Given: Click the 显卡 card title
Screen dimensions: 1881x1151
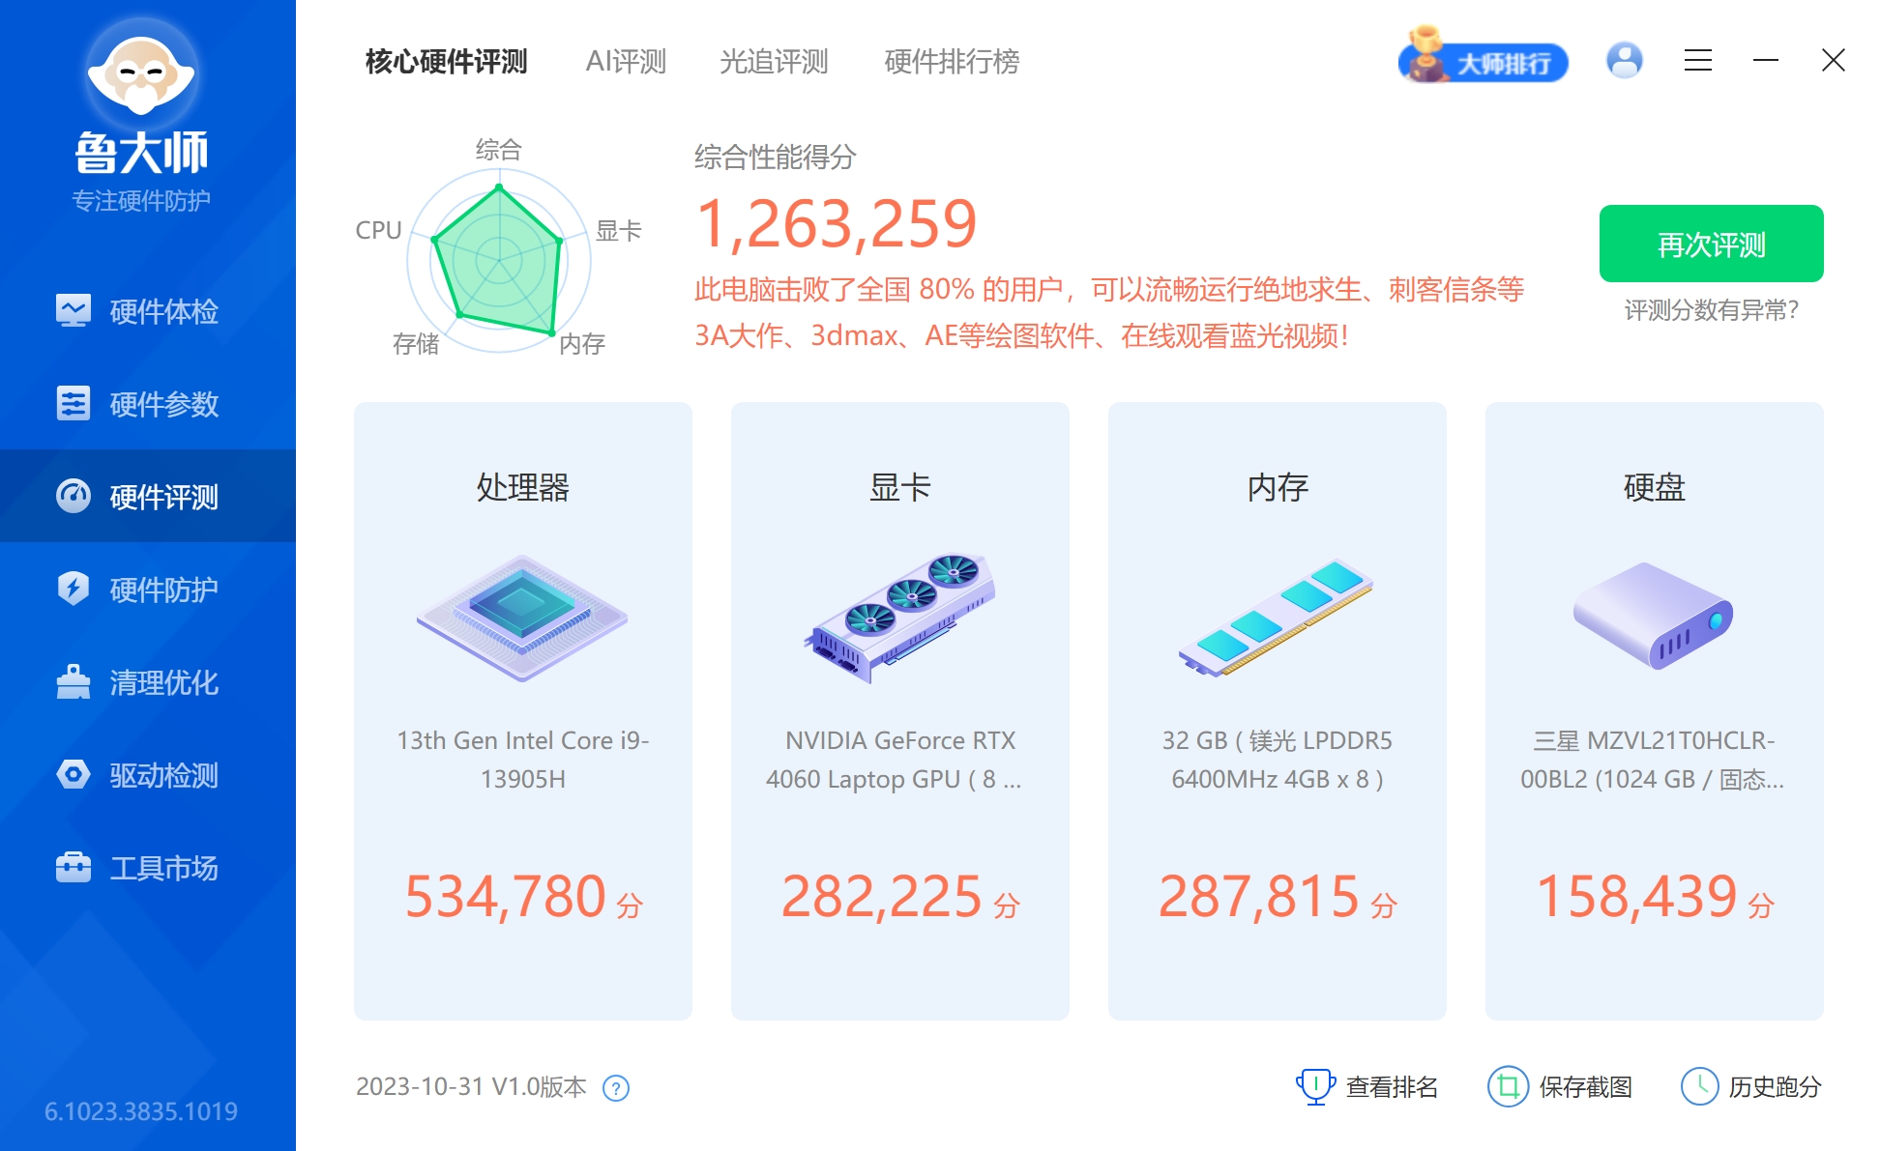Looking at the screenshot, I should (x=900, y=487).
